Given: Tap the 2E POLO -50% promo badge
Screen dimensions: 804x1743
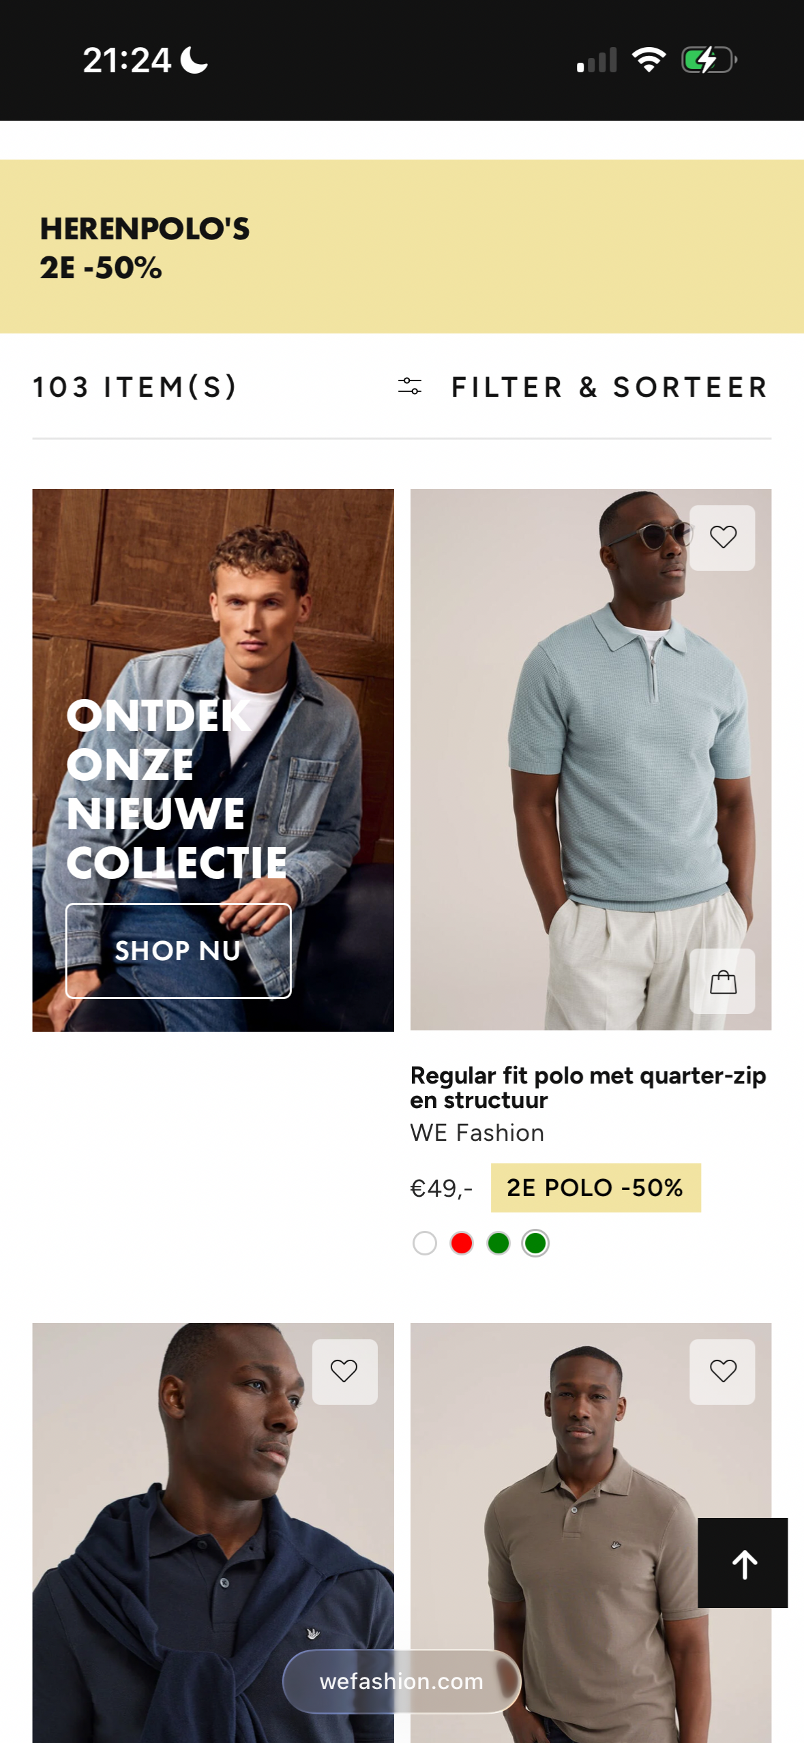Looking at the screenshot, I should 595,1188.
